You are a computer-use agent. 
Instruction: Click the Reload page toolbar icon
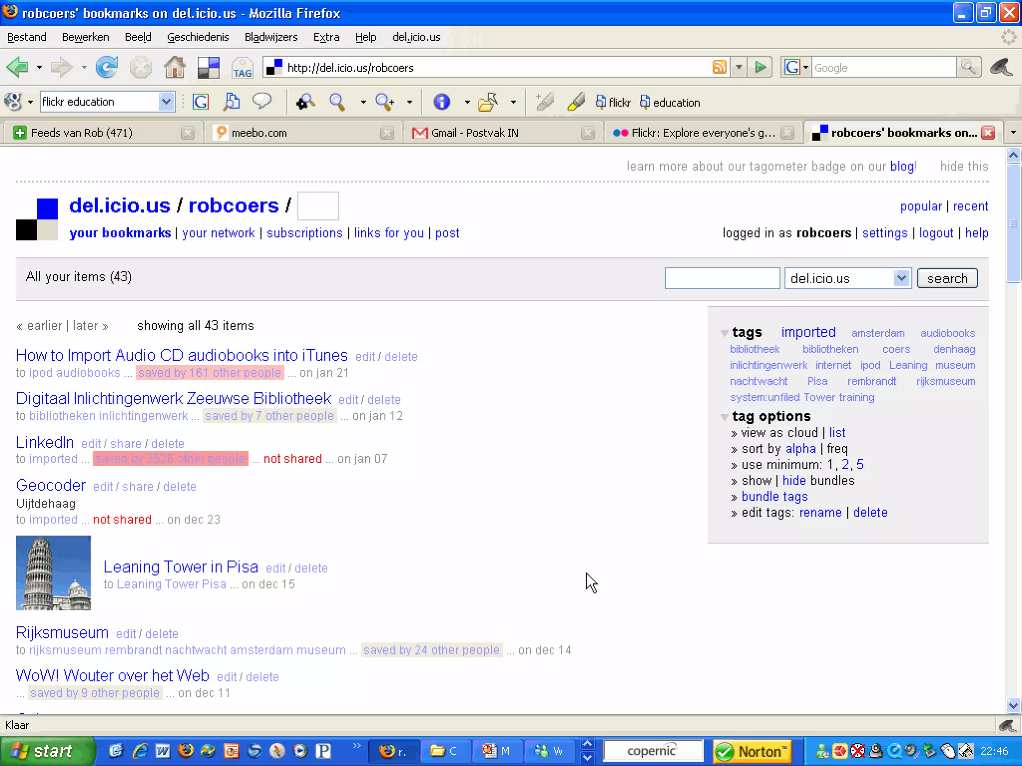[106, 67]
